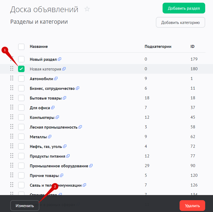Click the Добавить раздел green button
The width and height of the screenshot is (213, 212).
pos(184,8)
